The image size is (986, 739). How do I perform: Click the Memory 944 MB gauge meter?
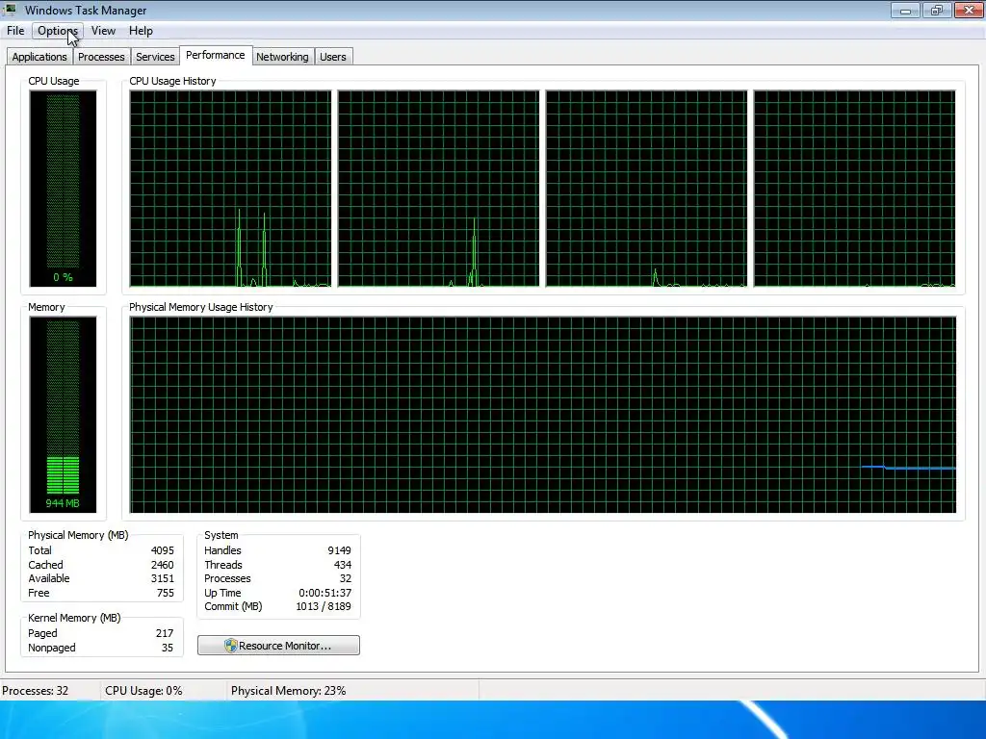[63, 415]
